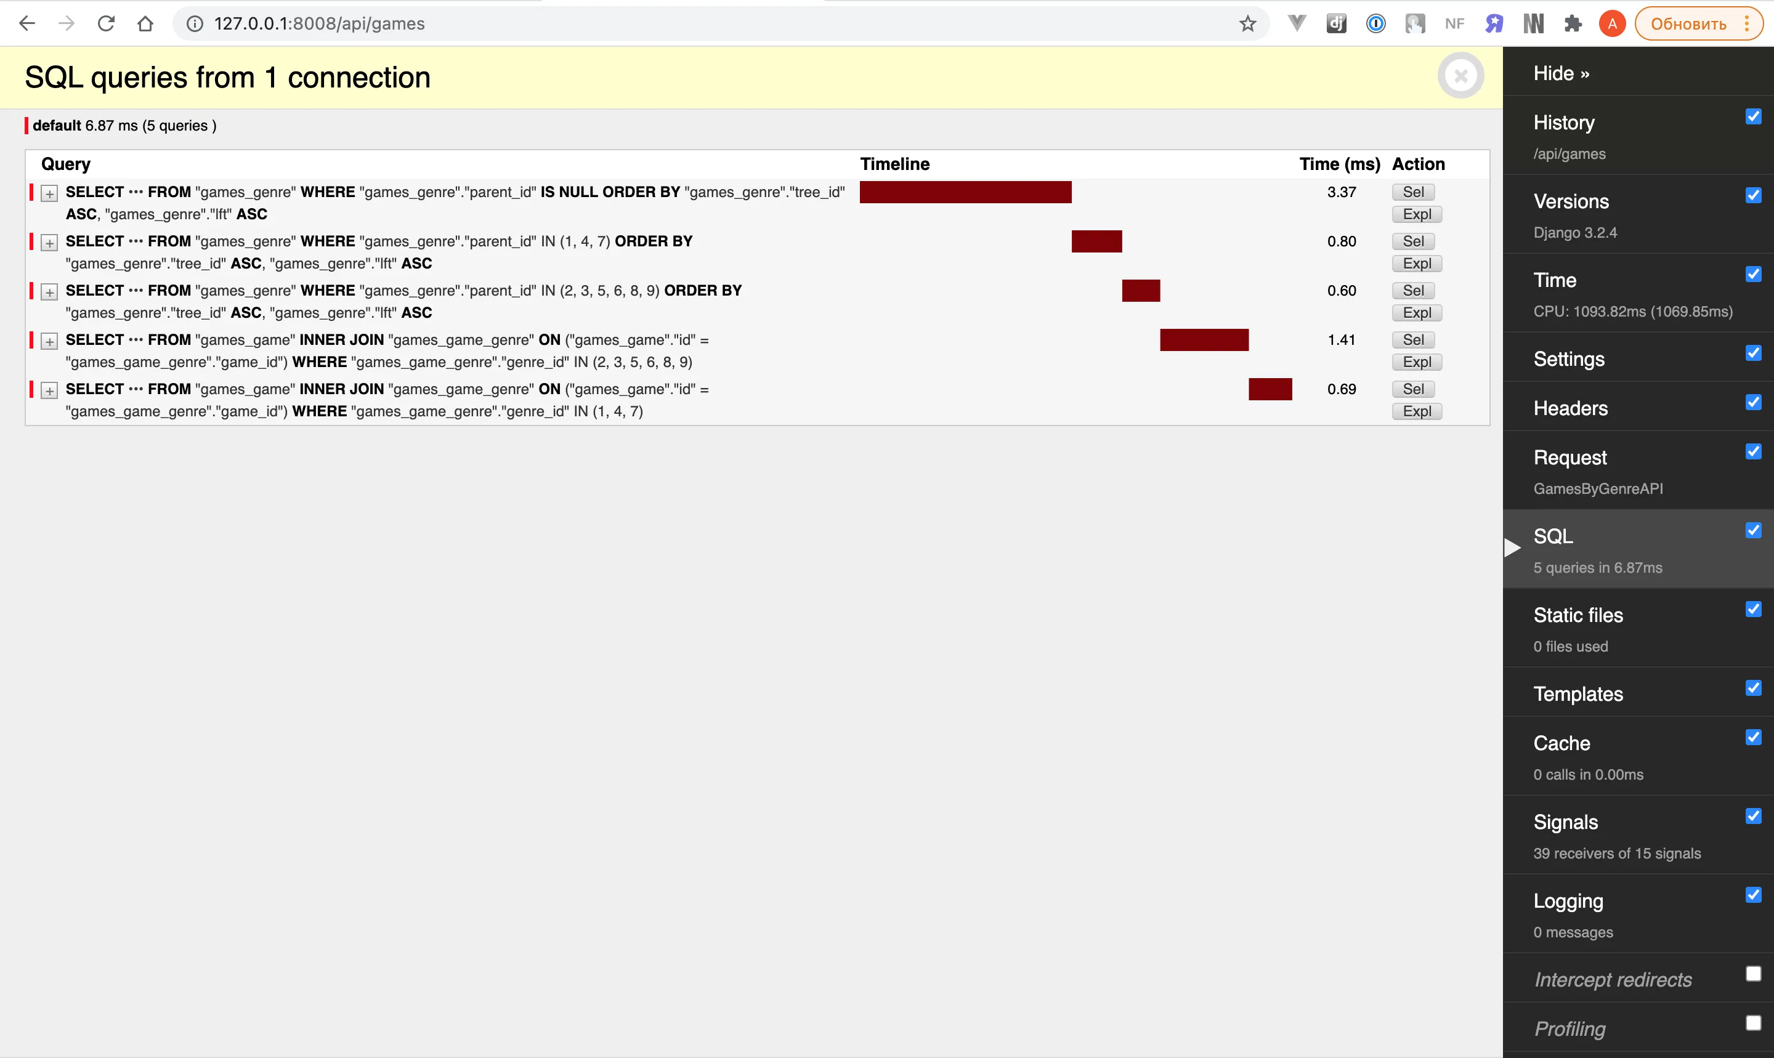Click the home page icon
Viewport: 1774px width, 1058px height.
point(145,23)
